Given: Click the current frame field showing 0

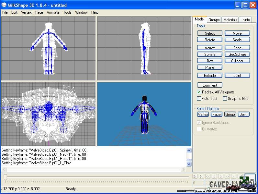Looking at the screenshot, I should click(198, 183).
